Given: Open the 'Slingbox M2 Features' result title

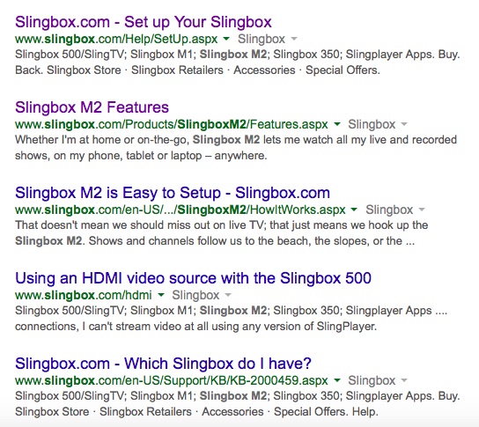Looking at the screenshot, I should 92,107.
